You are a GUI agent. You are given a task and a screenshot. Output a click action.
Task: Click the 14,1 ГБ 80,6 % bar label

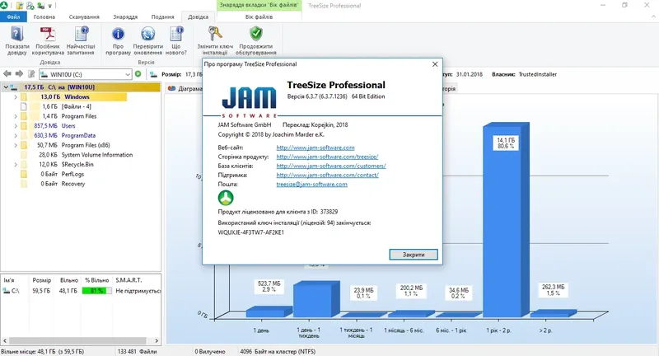coord(506,143)
